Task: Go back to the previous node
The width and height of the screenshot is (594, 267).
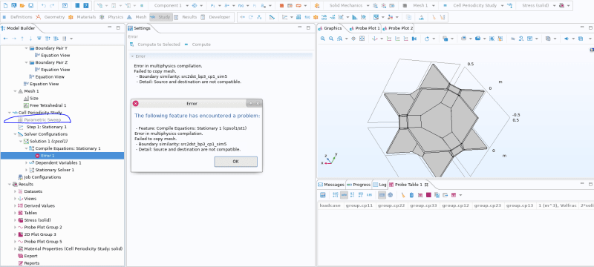Action: (x=5, y=39)
